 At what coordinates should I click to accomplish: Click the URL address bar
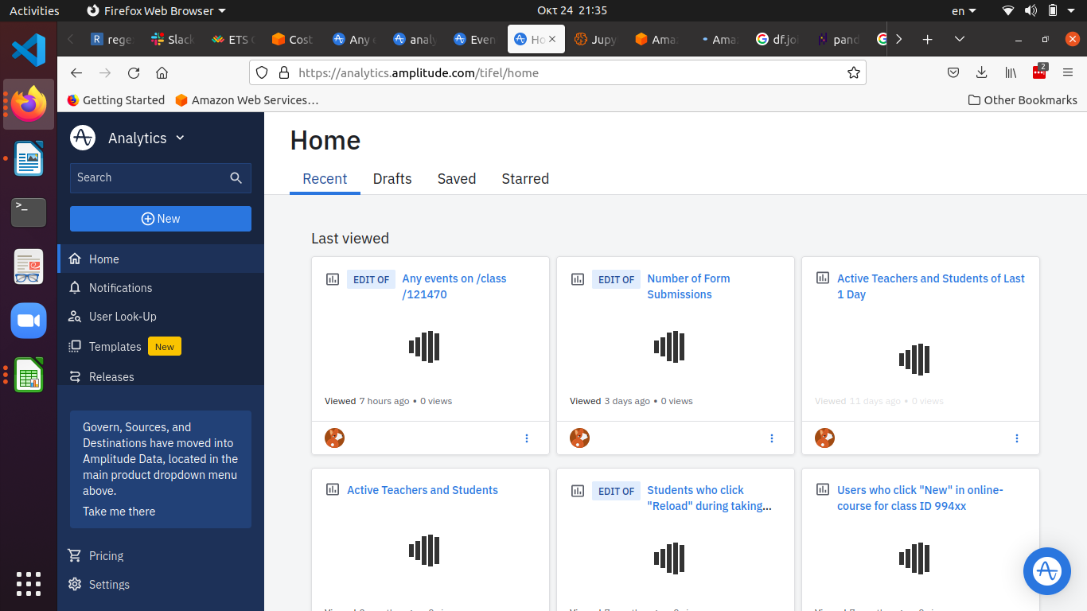558,72
